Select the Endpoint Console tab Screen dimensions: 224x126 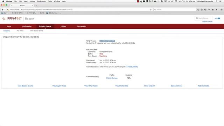(x=45, y=26)
